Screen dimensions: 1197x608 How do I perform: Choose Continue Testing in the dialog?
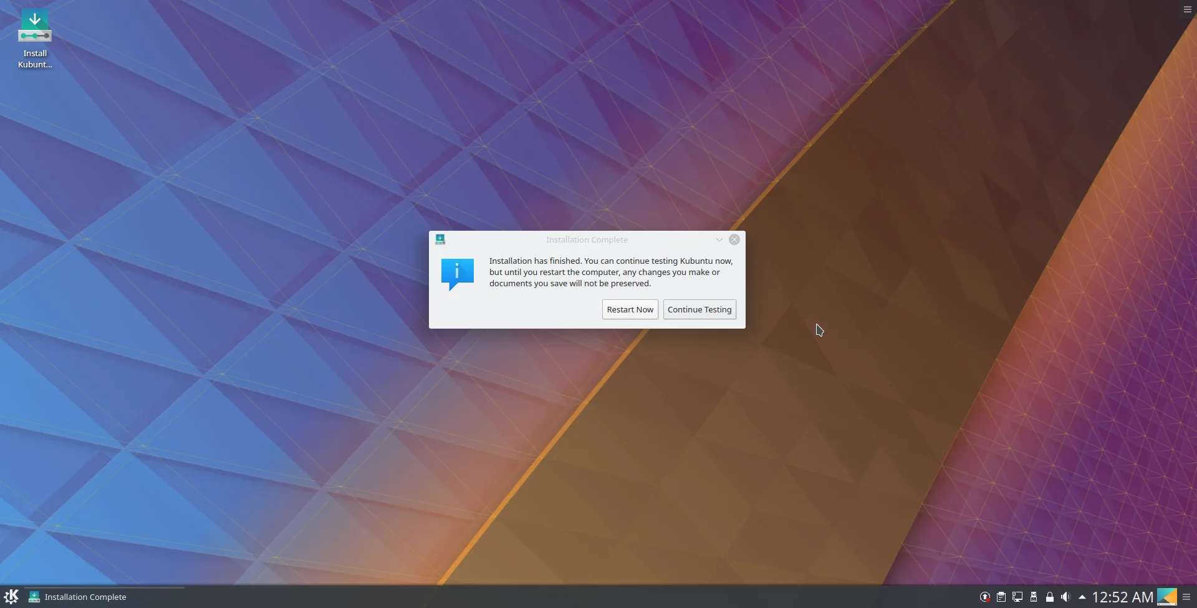699,309
